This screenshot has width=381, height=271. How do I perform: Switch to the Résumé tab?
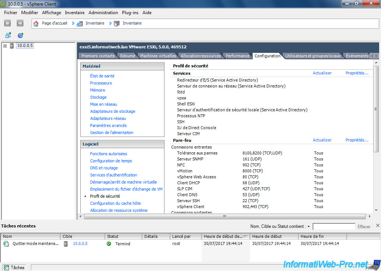point(128,56)
